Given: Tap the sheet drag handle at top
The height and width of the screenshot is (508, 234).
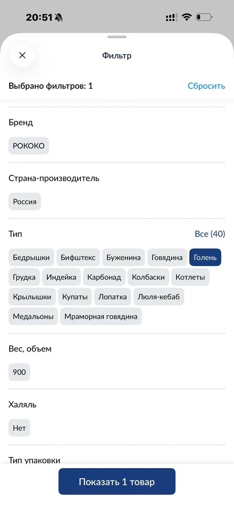Looking at the screenshot, I should point(117,37).
